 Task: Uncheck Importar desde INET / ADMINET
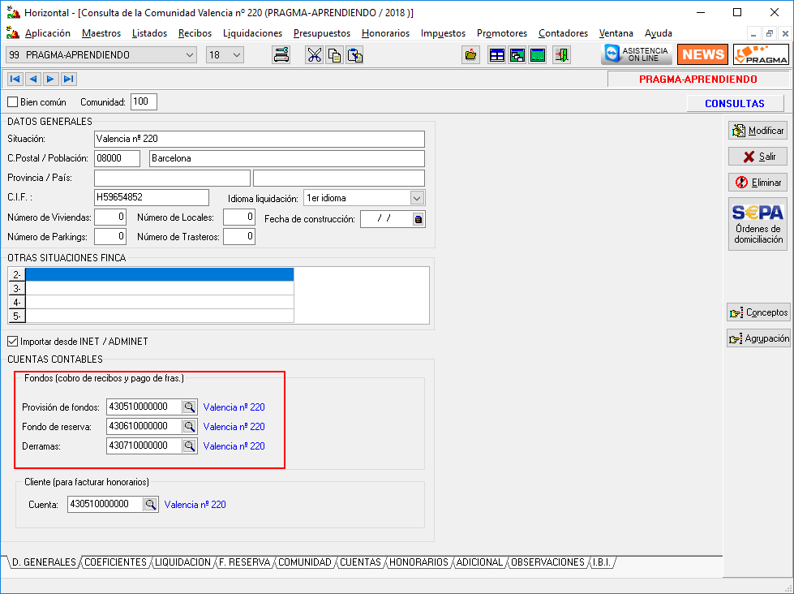click(x=12, y=342)
